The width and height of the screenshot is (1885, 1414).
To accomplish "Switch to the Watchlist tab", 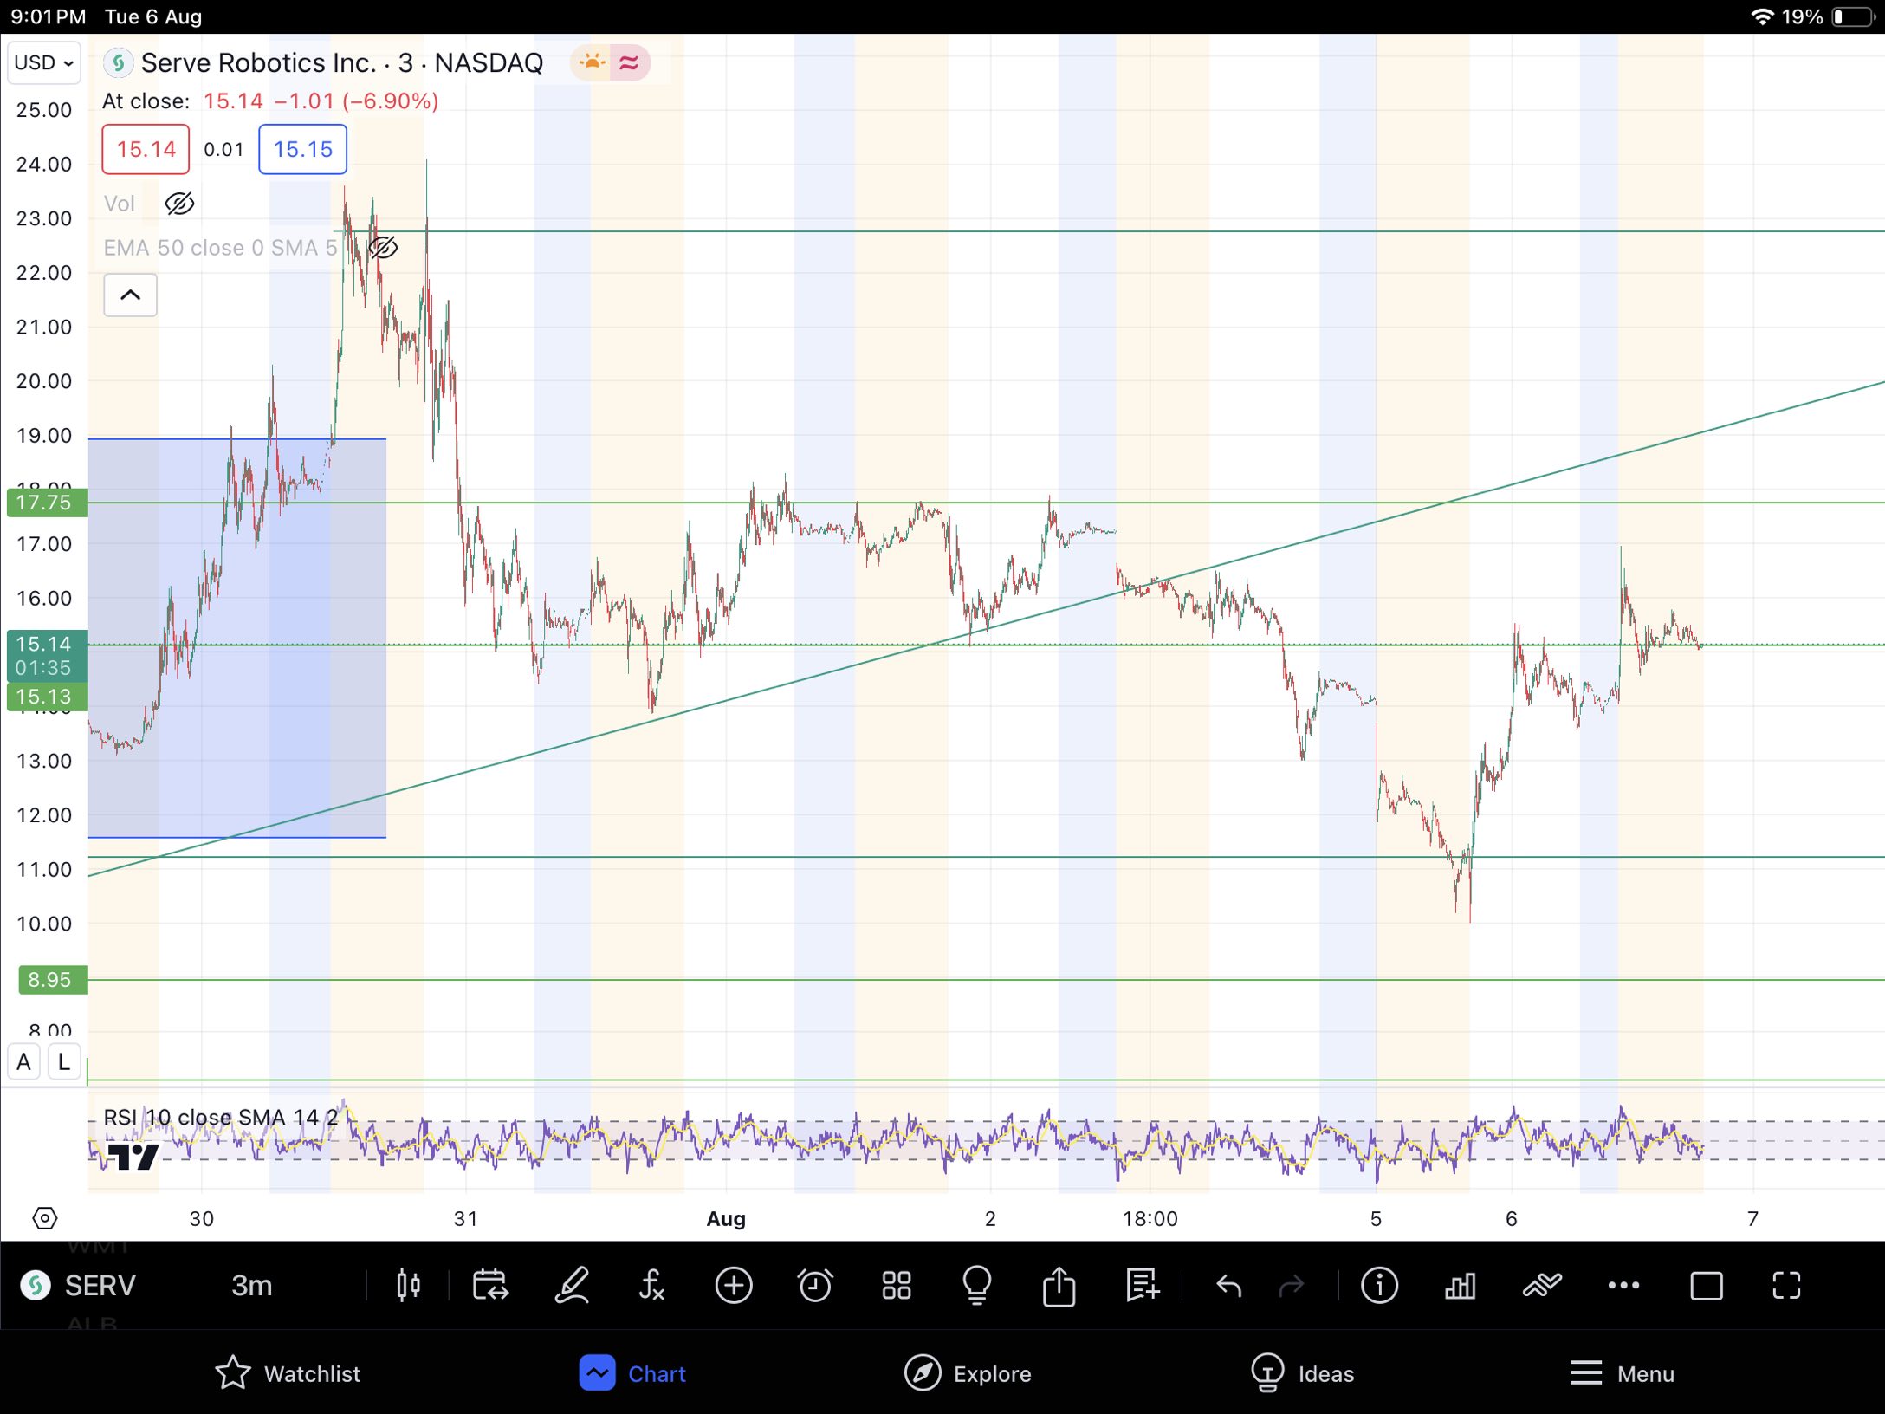I will tap(288, 1374).
